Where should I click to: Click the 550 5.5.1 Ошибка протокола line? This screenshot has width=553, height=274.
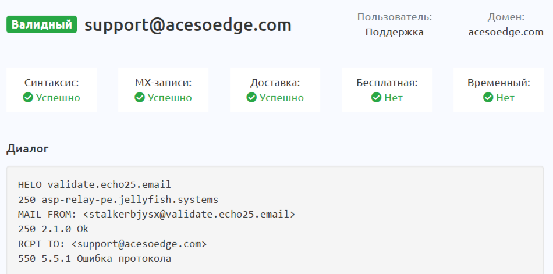[x=94, y=259]
